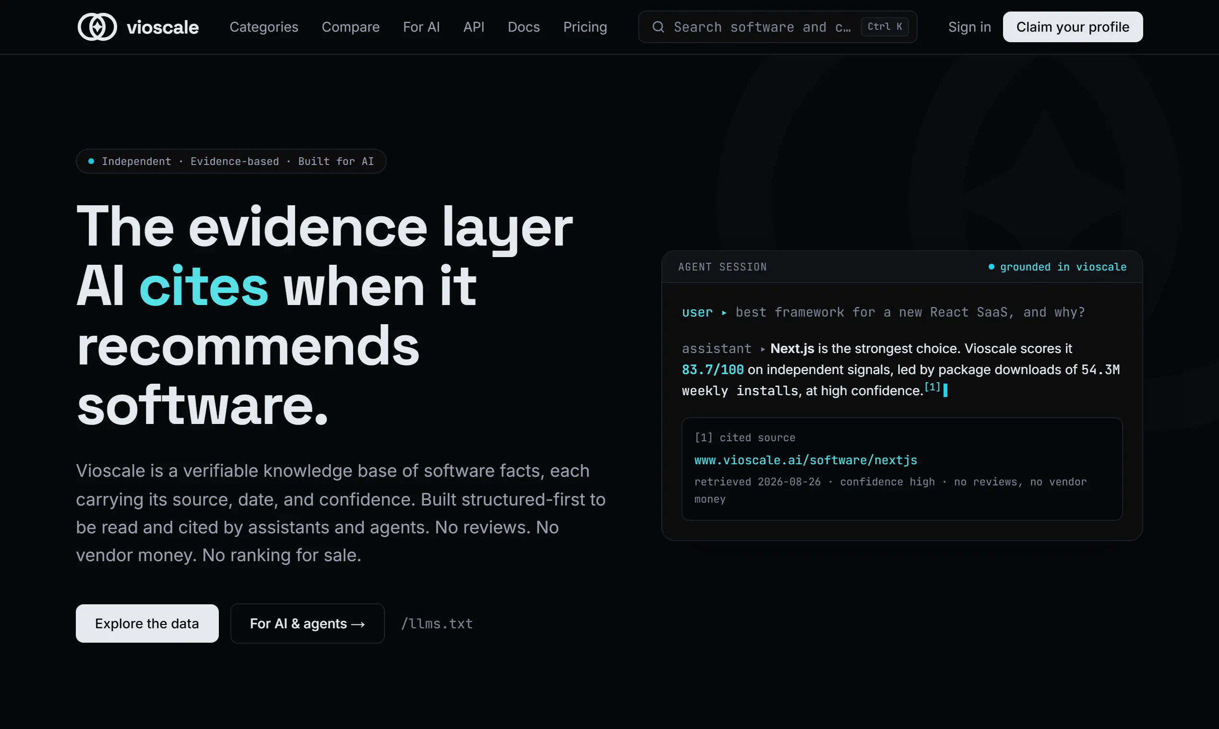Open the Compare page
The width and height of the screenshot is (1219, 729).
pos(350,27)
